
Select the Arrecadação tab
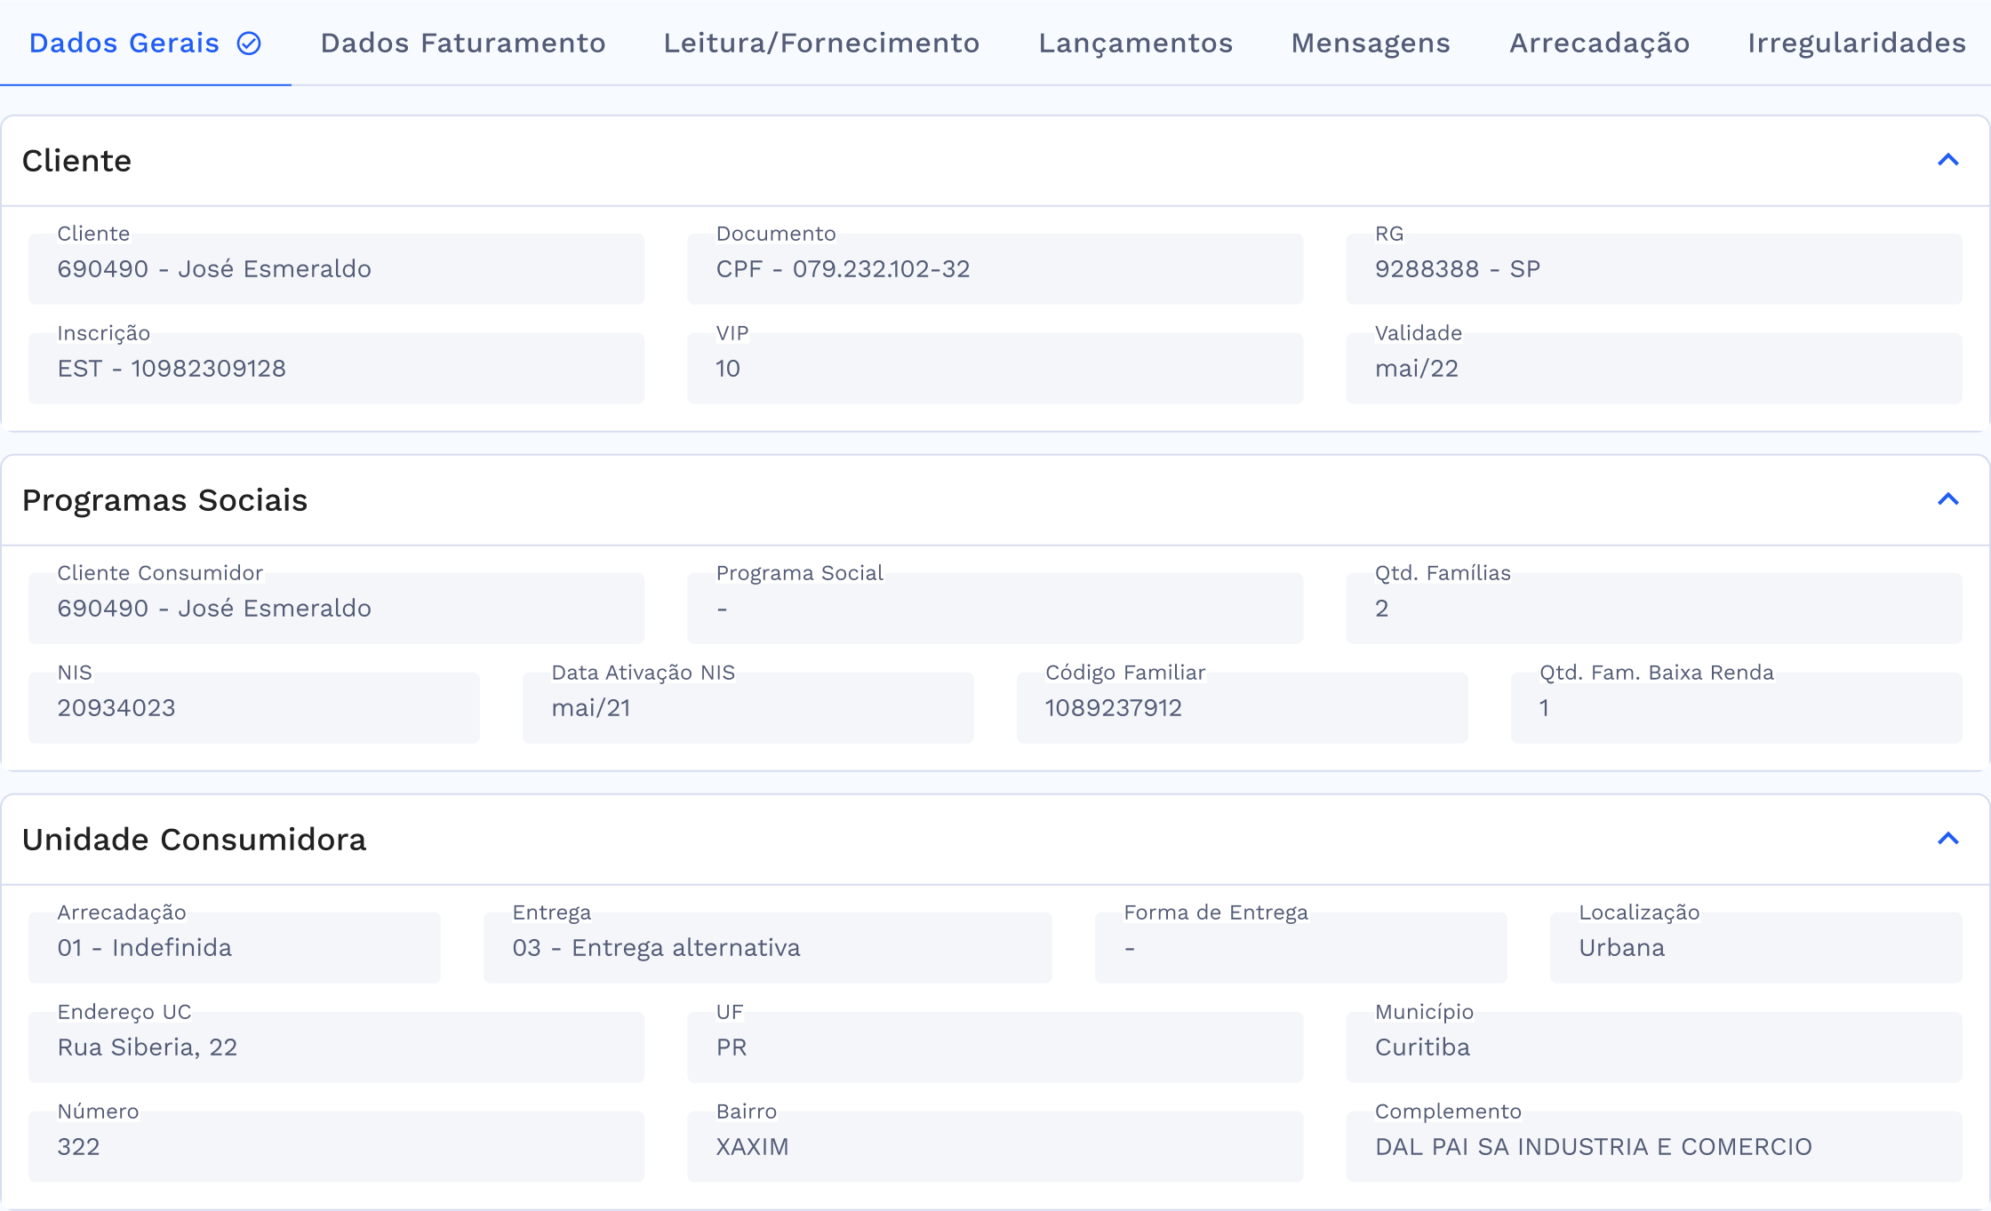(1599, 44)
